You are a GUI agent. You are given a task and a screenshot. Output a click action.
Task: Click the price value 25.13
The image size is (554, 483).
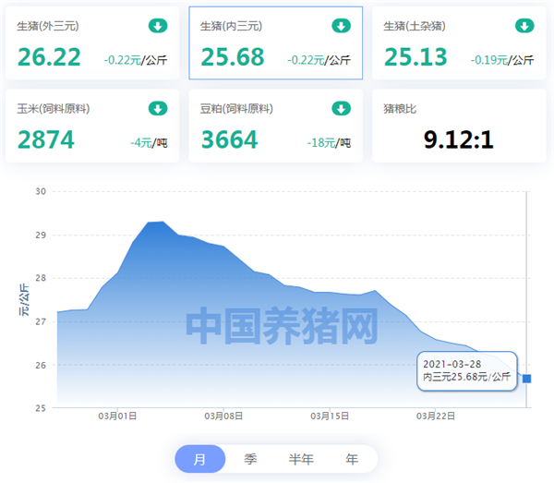click(415, 57)
